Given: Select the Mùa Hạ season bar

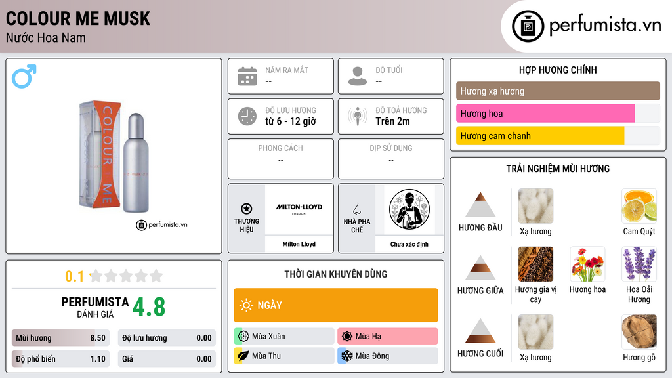Looking at the screenshot, I should (388, 336).
